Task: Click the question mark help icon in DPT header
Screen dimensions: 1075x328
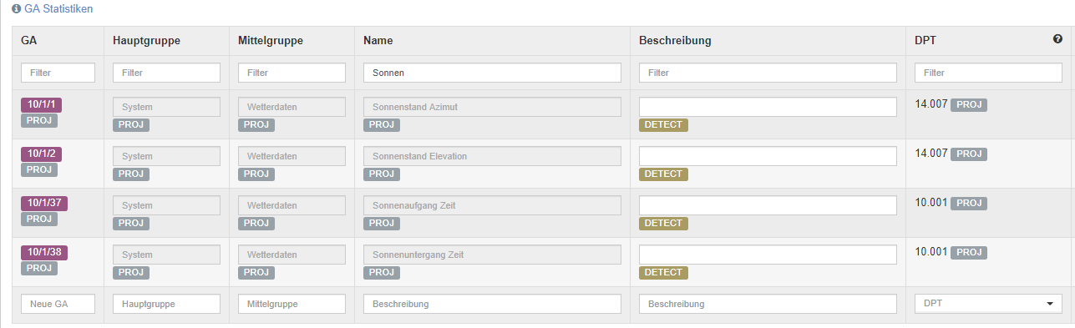Action: point(1057,39)
